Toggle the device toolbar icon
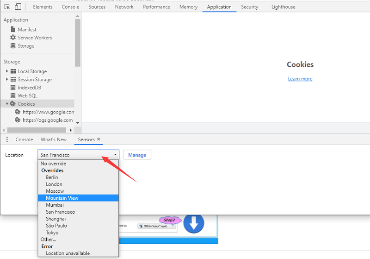Screen dimensions: 370x259 tap(18, 7)
